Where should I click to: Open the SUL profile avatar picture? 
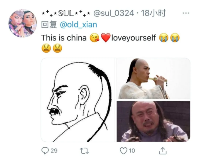23,23
